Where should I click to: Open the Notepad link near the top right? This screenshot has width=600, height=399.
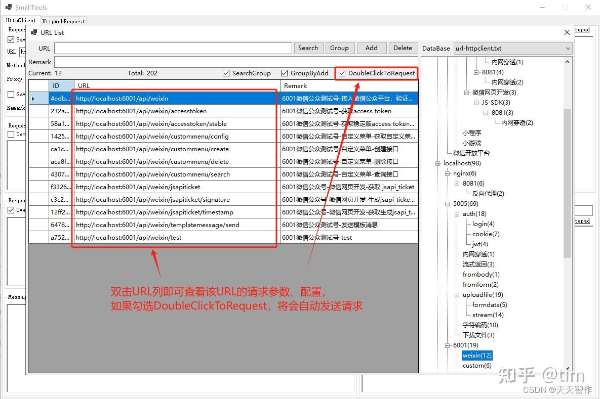[x=582, y=29]
